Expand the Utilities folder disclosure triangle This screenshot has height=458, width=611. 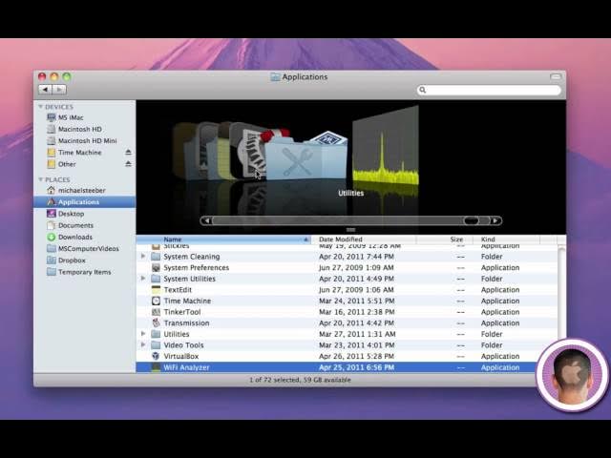[x=143, y=334]
